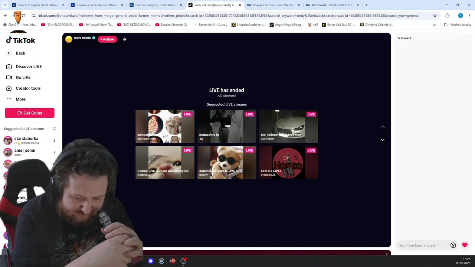Open the Resemble AI bookmark

coord(210,24)
